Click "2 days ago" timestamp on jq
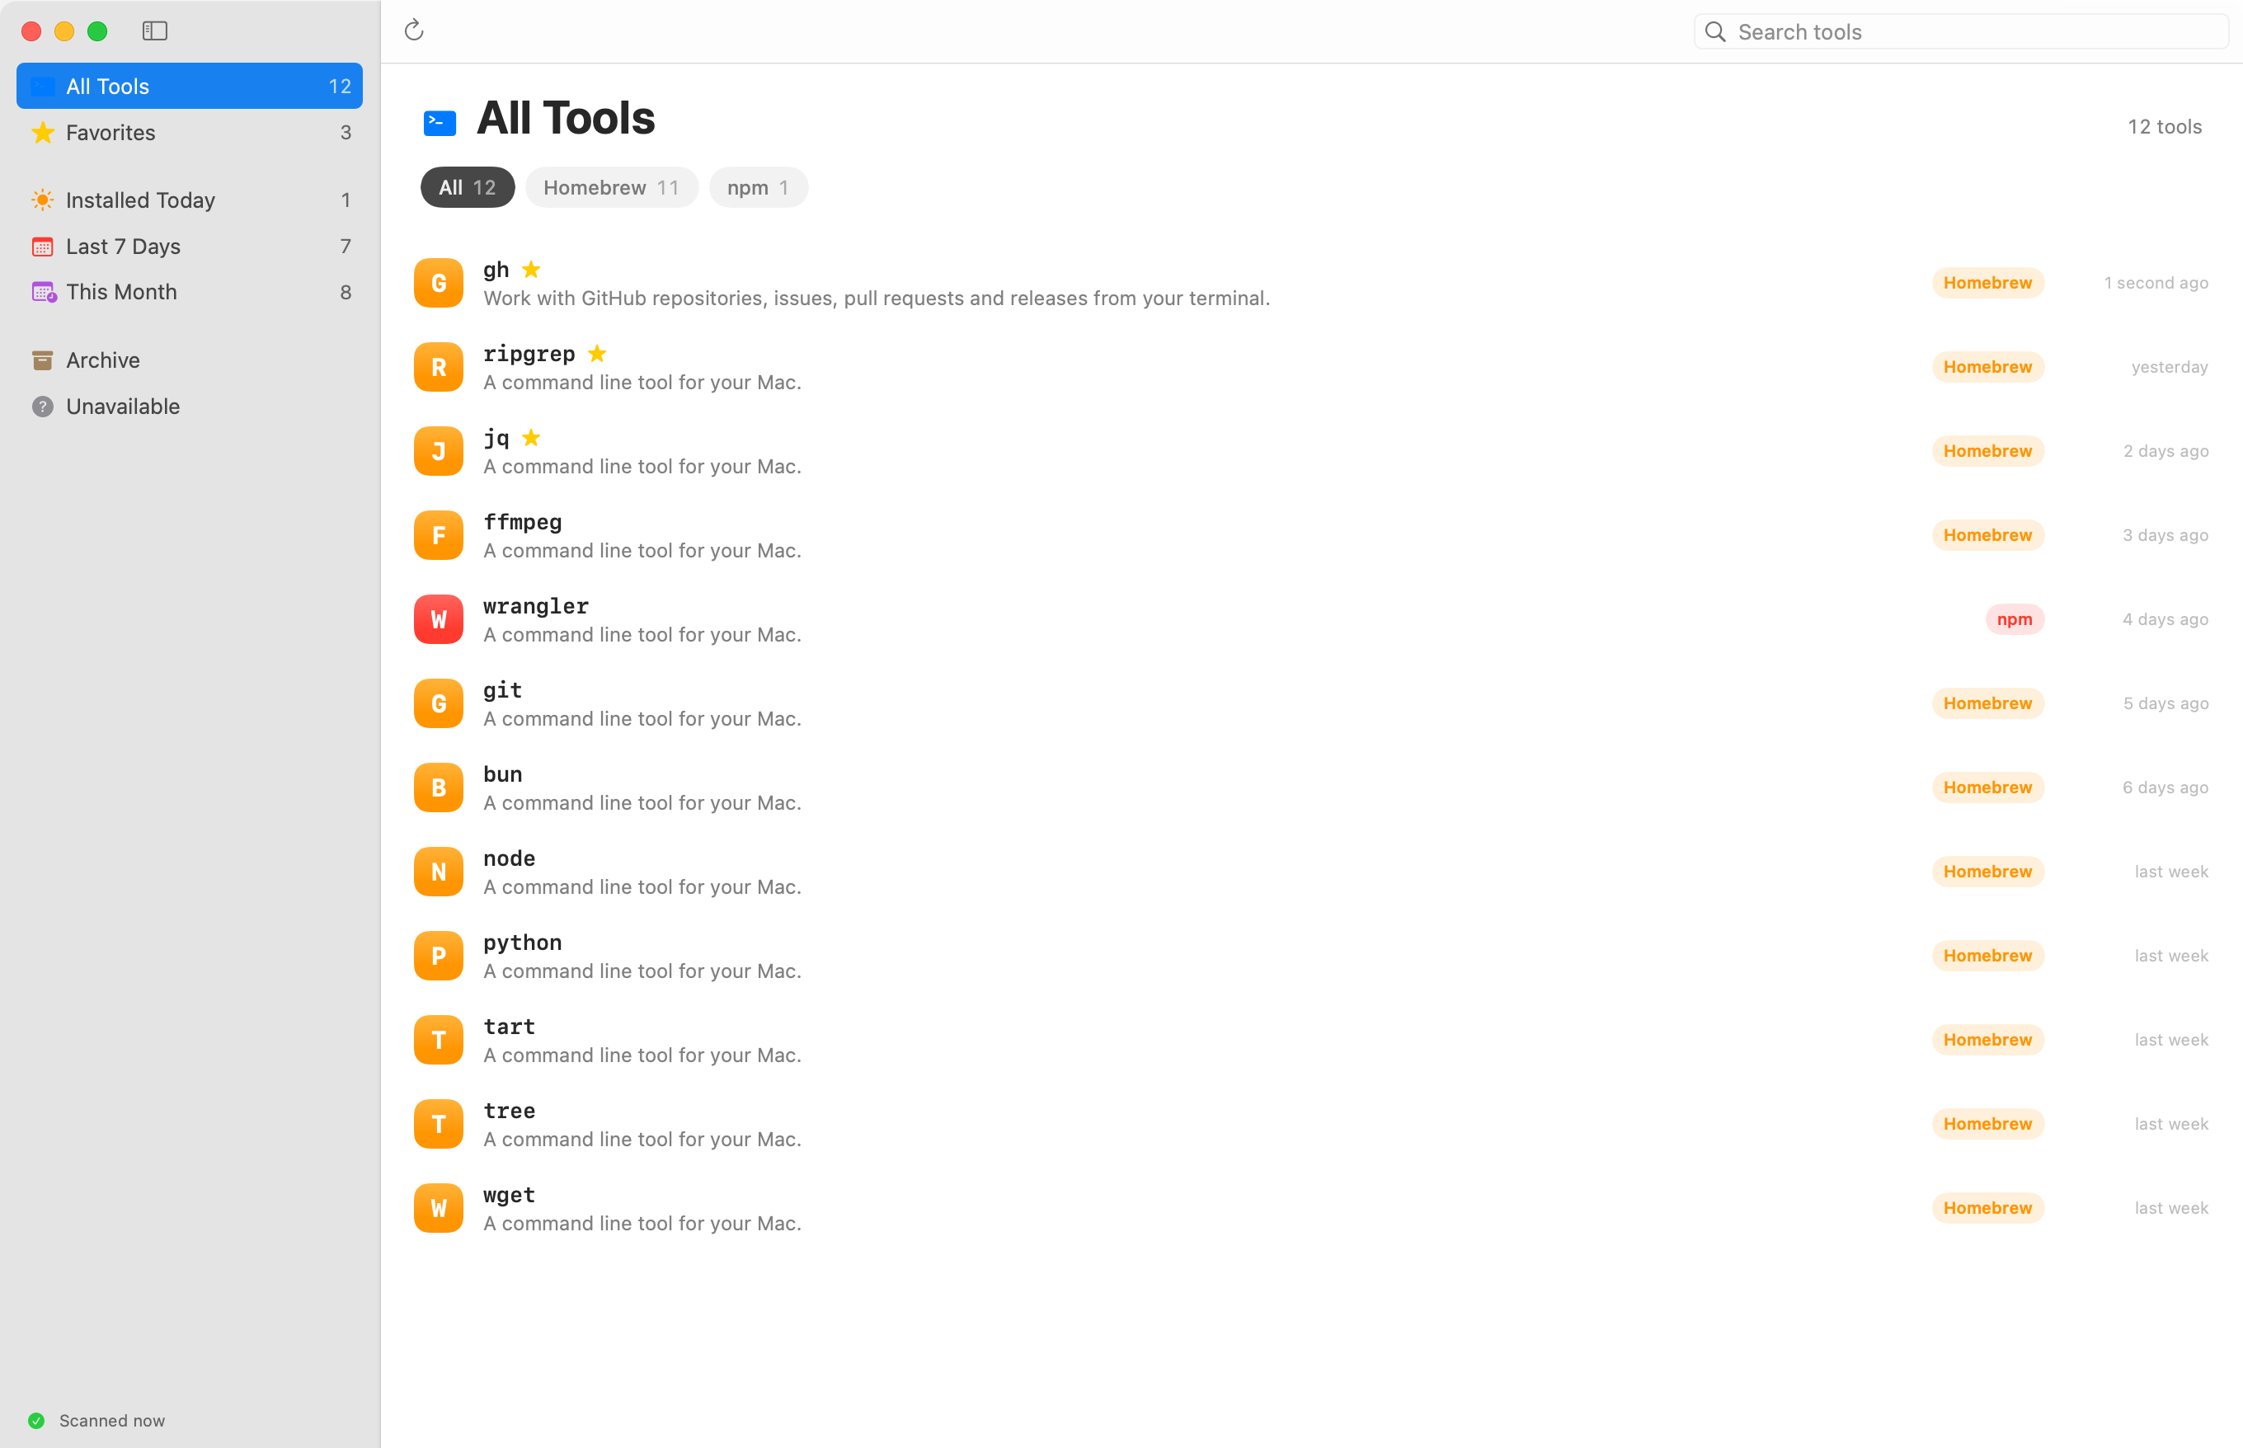Viewport: 2243px width, 1448px height. (x=2166, y=451)
